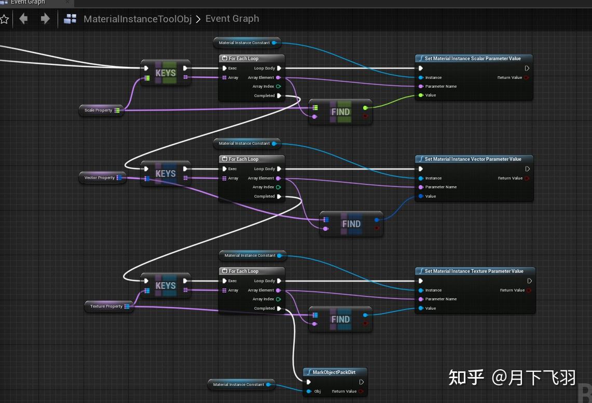The height and width of the screenshot is (403, 592).
Task: Click the f icon on Set Material Instance Vector Parameter Value
Action: click(420, 159)
